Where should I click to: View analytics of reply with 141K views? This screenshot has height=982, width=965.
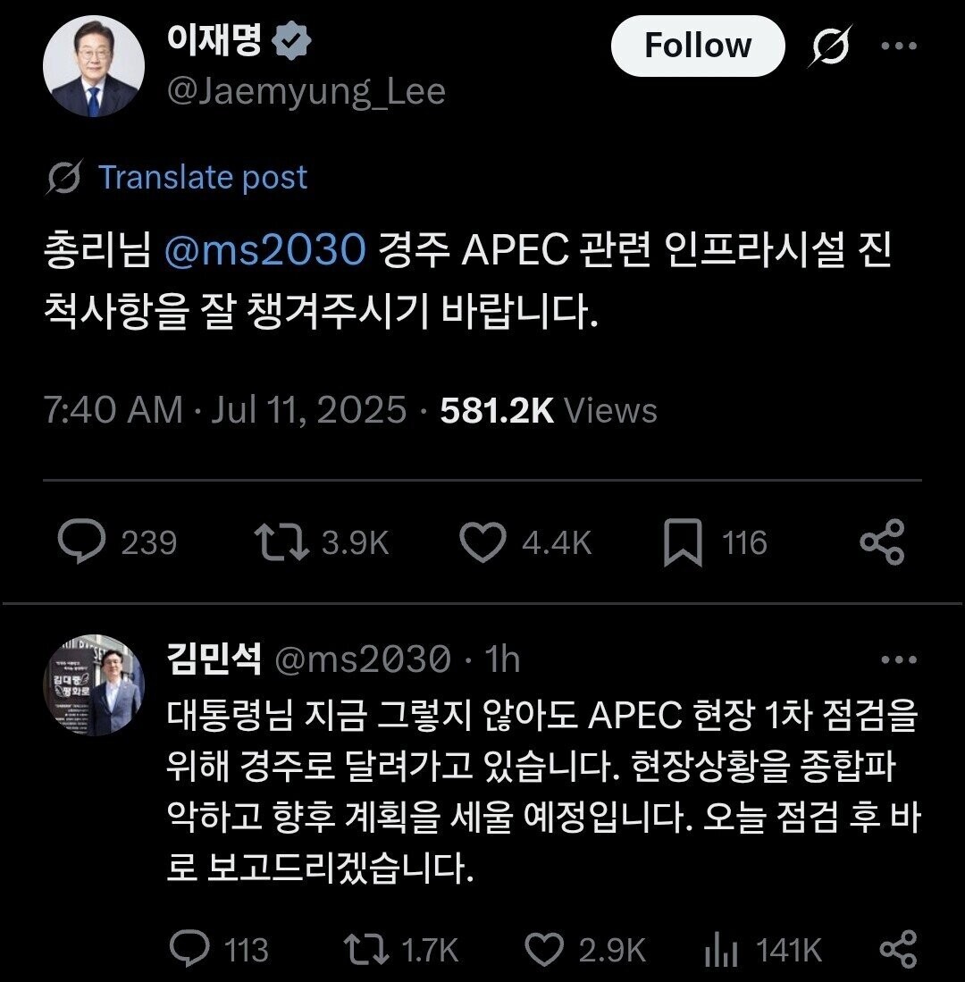pyautogui.click(x=717, y=949)
